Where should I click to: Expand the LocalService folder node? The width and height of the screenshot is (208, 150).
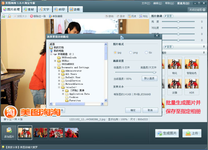[59, 81]
